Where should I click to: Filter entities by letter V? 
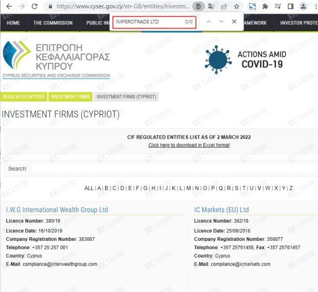pyautogui.click(x=259, y=188)
